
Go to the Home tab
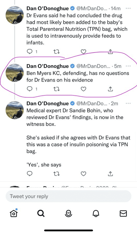click(x=14, y=213)
